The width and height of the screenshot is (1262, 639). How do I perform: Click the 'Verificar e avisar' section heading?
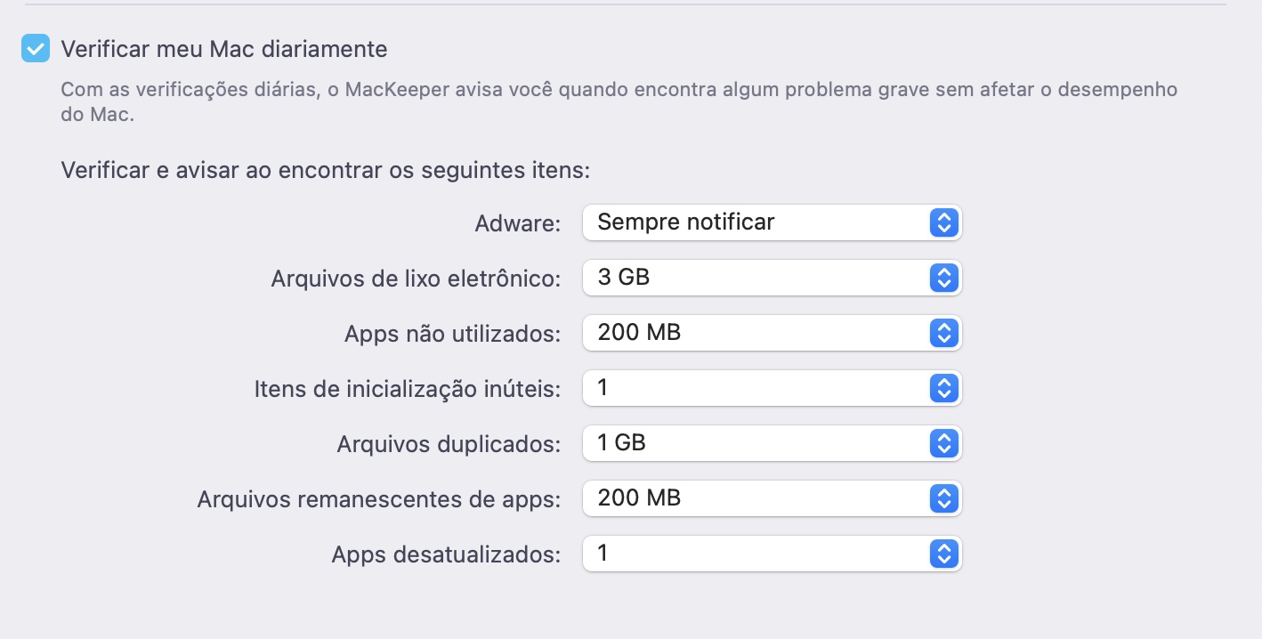pos(325,170)
